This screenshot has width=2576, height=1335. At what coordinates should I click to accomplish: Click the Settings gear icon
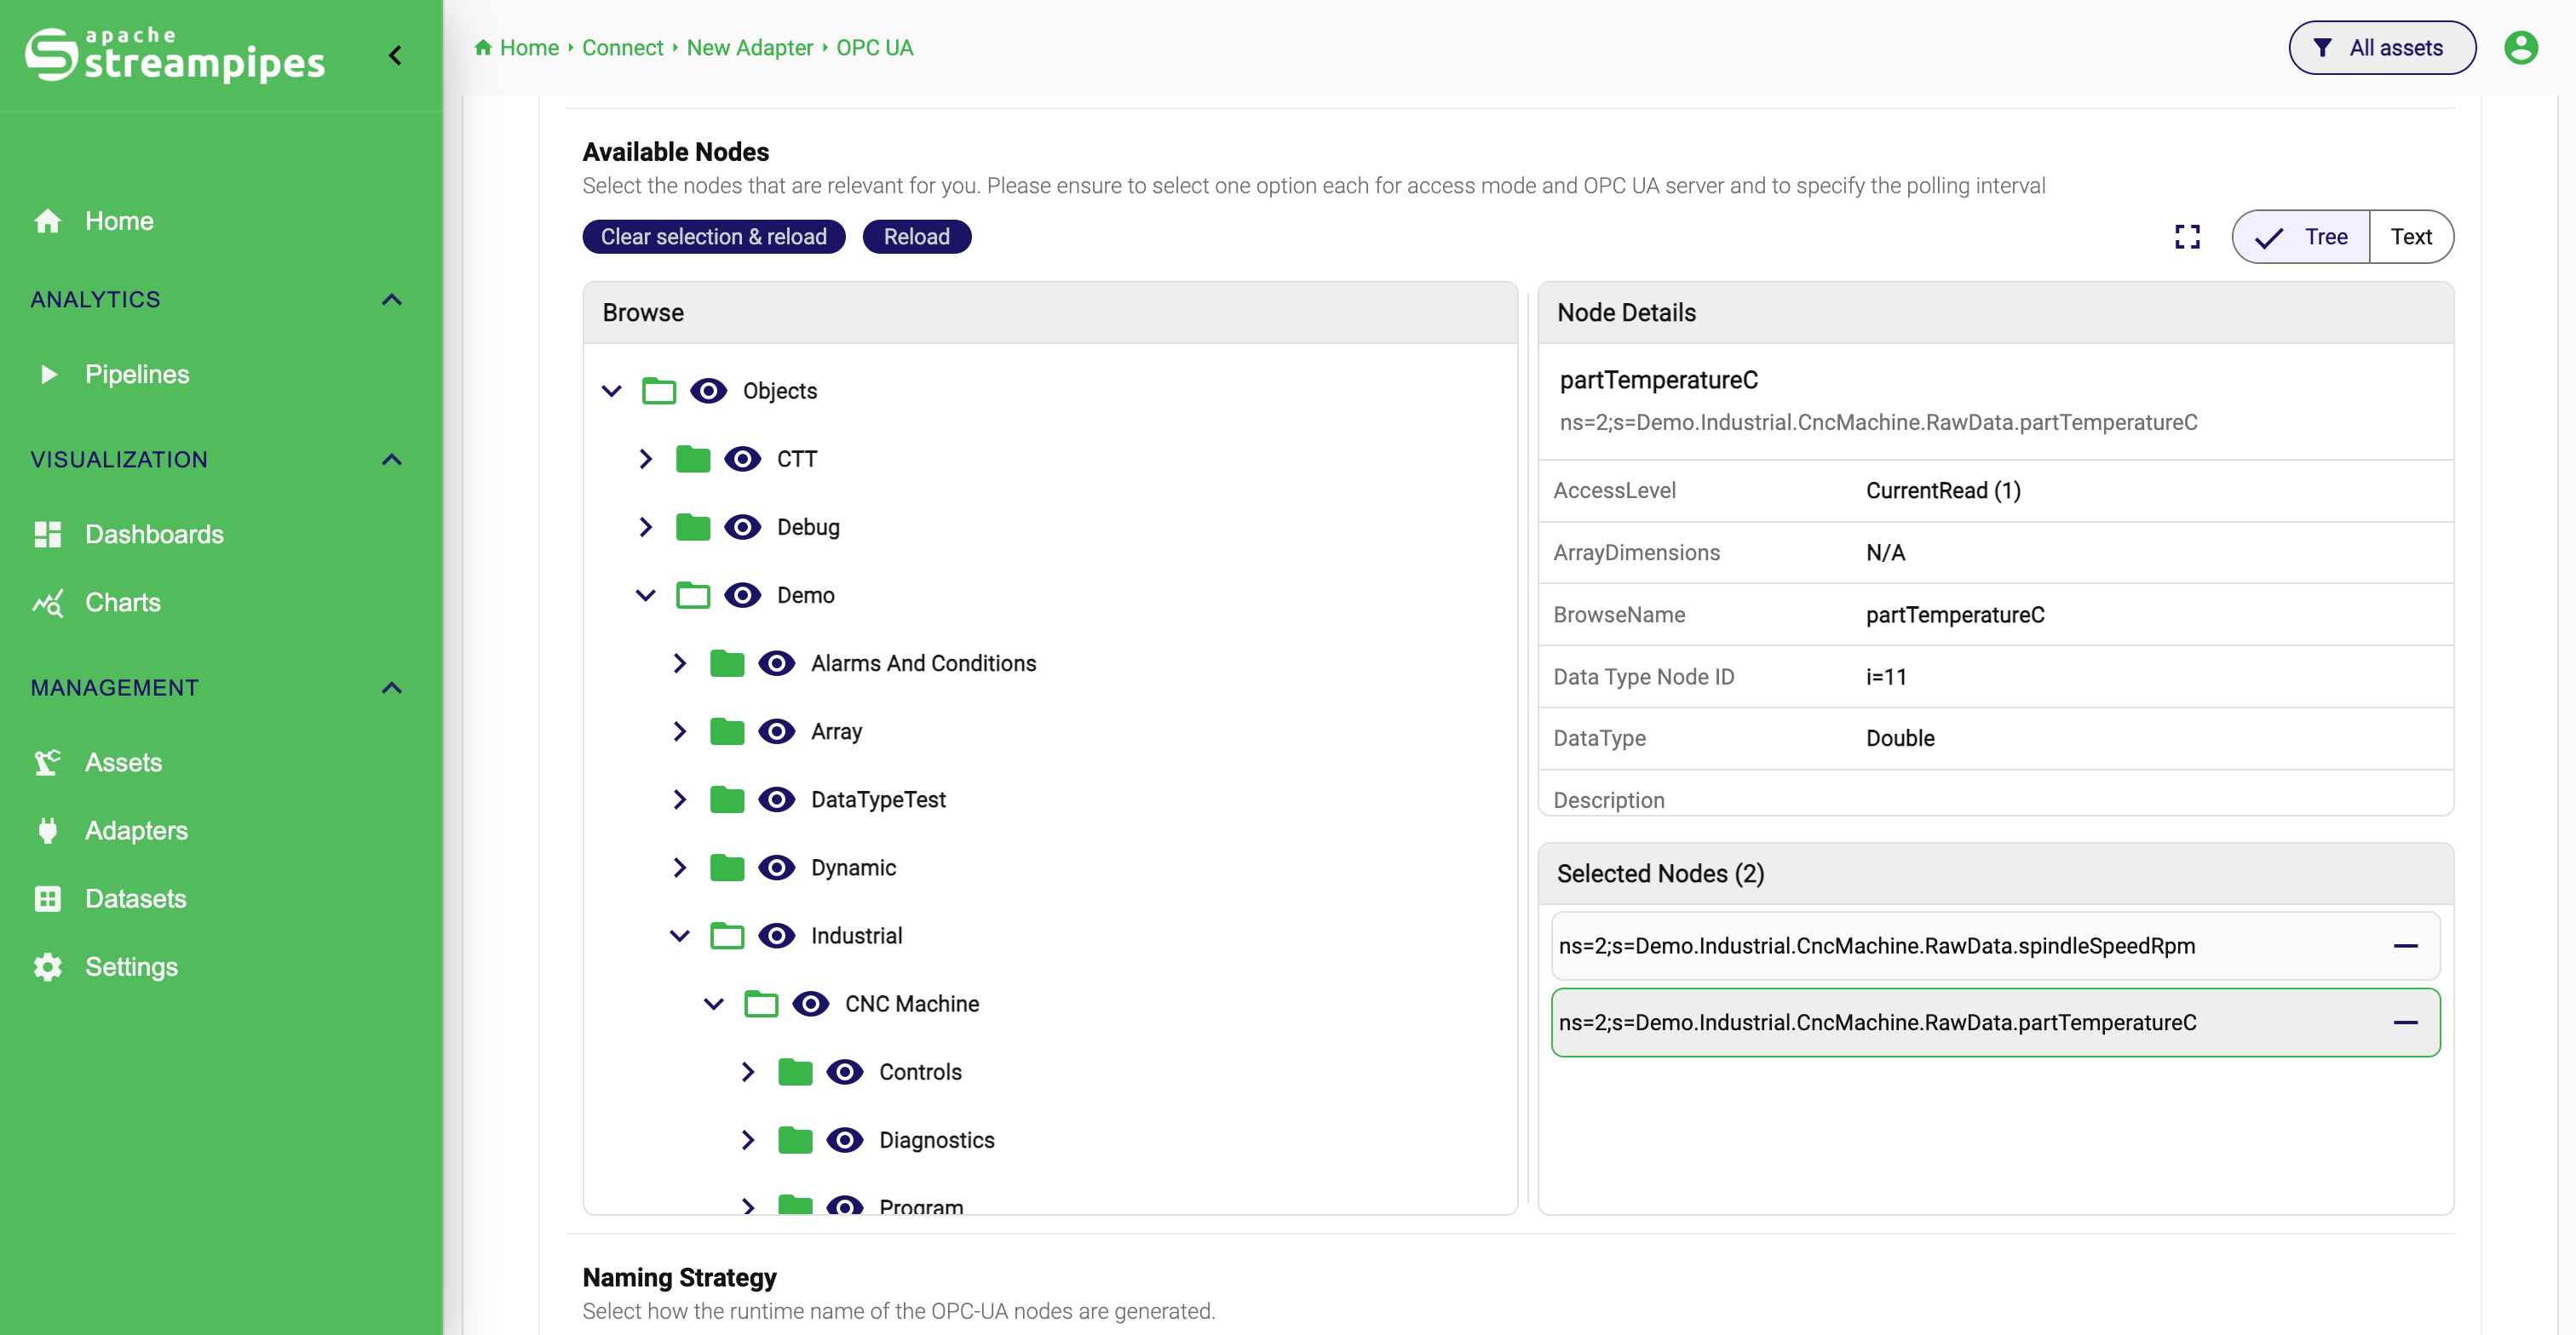click(x=47, y=966)
